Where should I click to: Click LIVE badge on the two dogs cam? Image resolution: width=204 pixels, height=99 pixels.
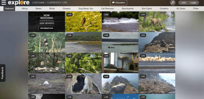tap(69, 76)
